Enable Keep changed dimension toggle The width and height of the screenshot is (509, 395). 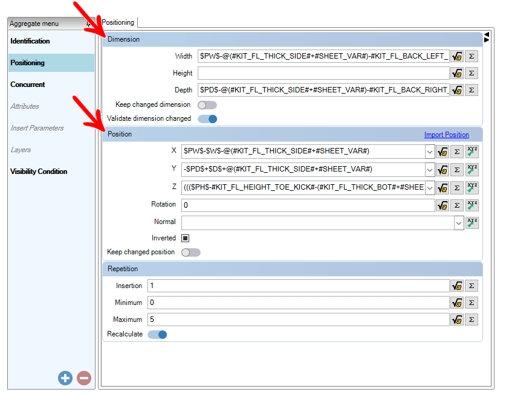pos(207,105)
